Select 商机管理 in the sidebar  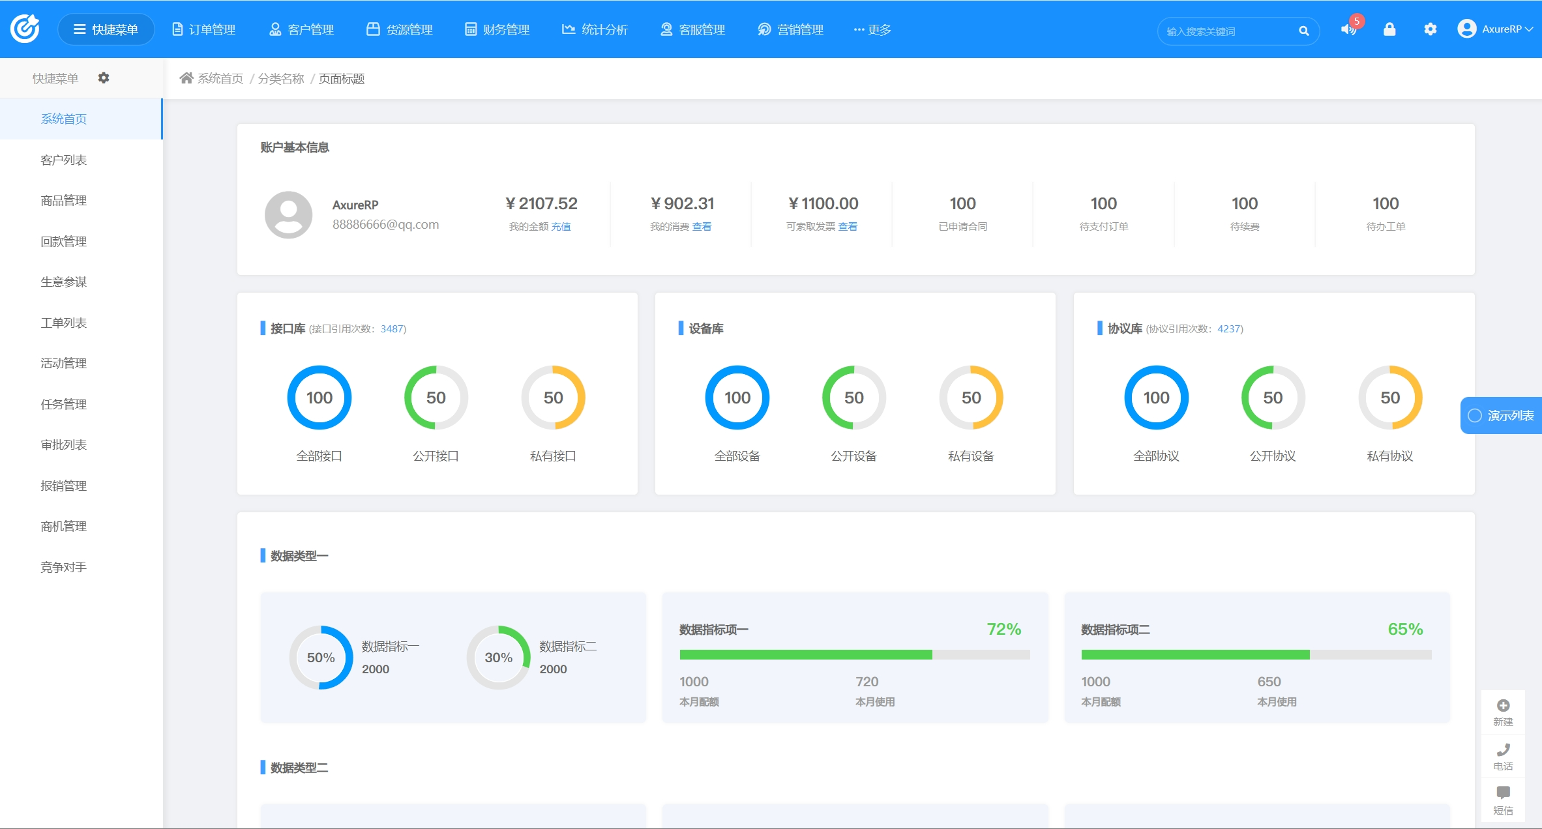coord(81,526)
